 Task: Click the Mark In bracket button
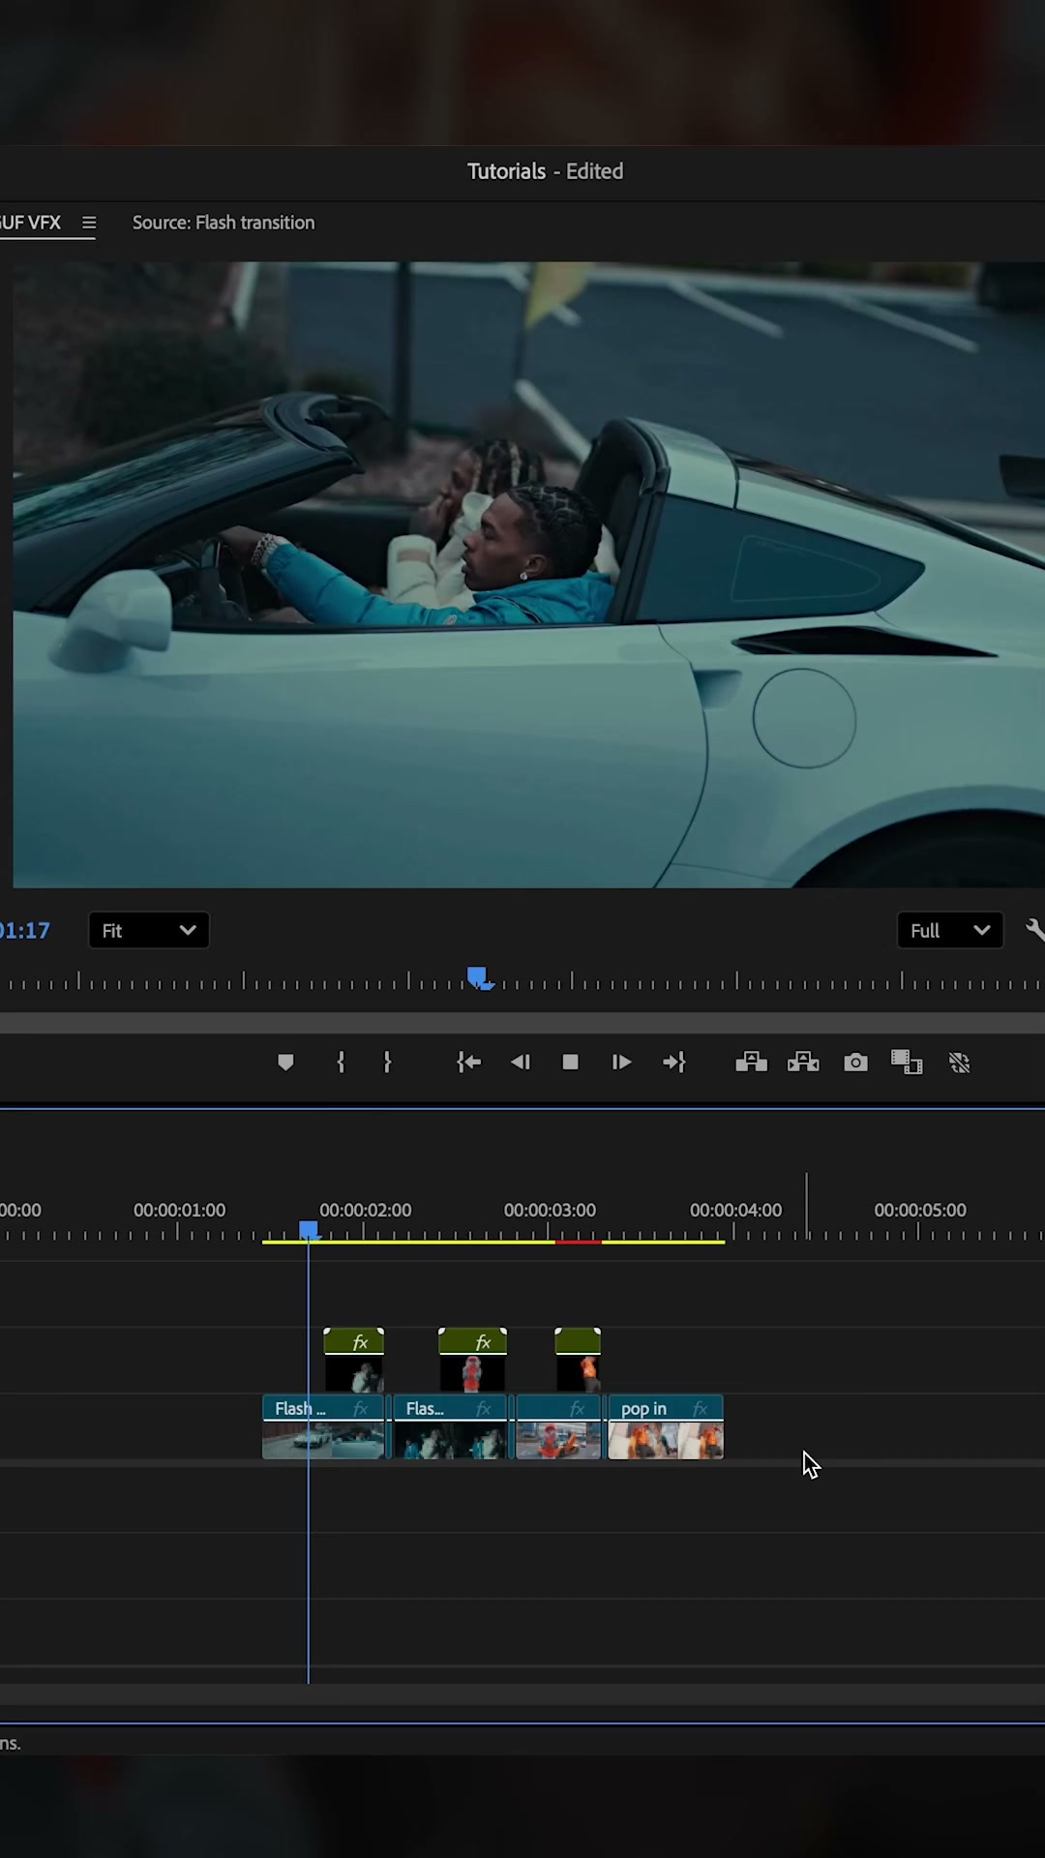[x=341, y=1063]
